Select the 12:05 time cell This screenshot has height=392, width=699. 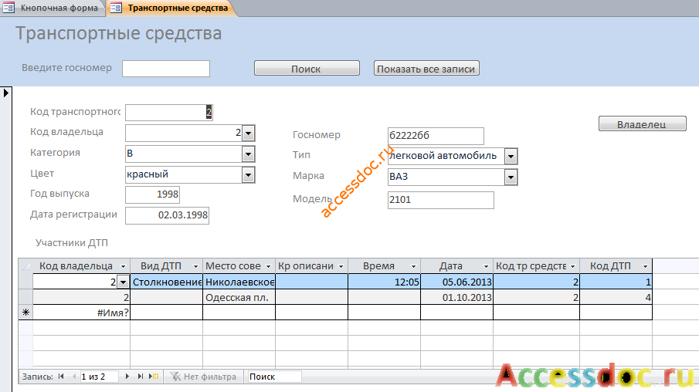[385, 282]
